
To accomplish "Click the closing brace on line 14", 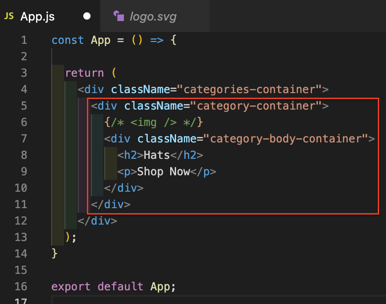I will pyautogui.click(x=54, y=254).
